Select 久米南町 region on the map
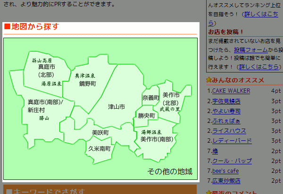The height and width of the screenshot is (194, 283). click(100, 149)
